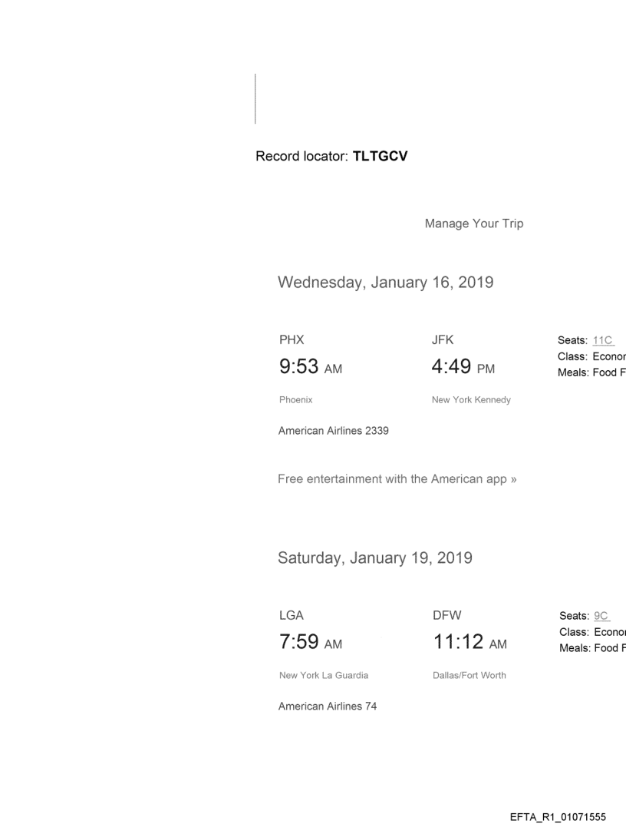Click the 9:53 AM departure time

click(x=310, y=368)
